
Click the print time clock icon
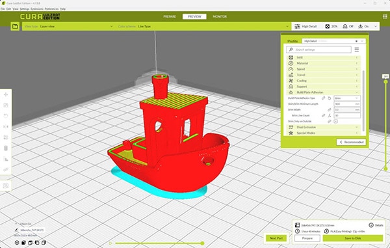[x=297, y=231]
